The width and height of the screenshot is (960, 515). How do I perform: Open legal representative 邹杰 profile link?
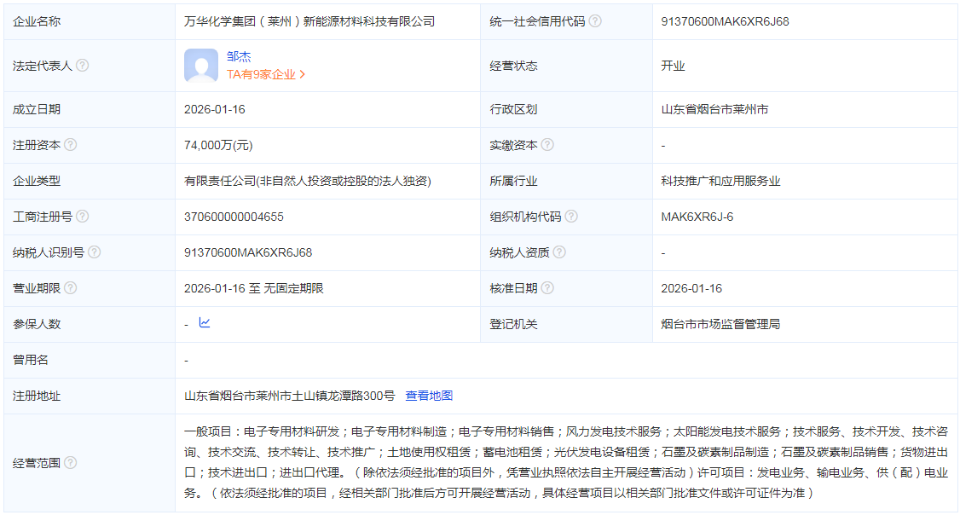click(239, 57)
